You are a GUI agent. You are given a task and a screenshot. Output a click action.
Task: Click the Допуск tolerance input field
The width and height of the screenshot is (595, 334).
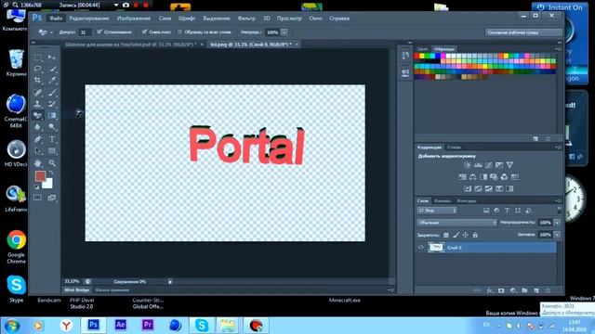click(85, 32)
